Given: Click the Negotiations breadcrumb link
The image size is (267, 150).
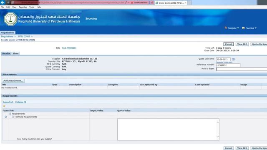Looking at the screenshot, I should point(7,36).
